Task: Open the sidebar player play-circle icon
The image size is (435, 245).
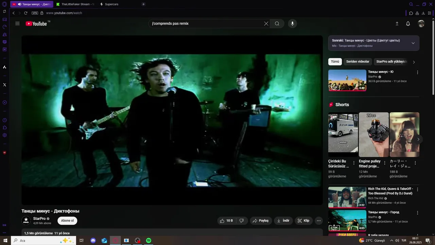Action: pos(4,102)
